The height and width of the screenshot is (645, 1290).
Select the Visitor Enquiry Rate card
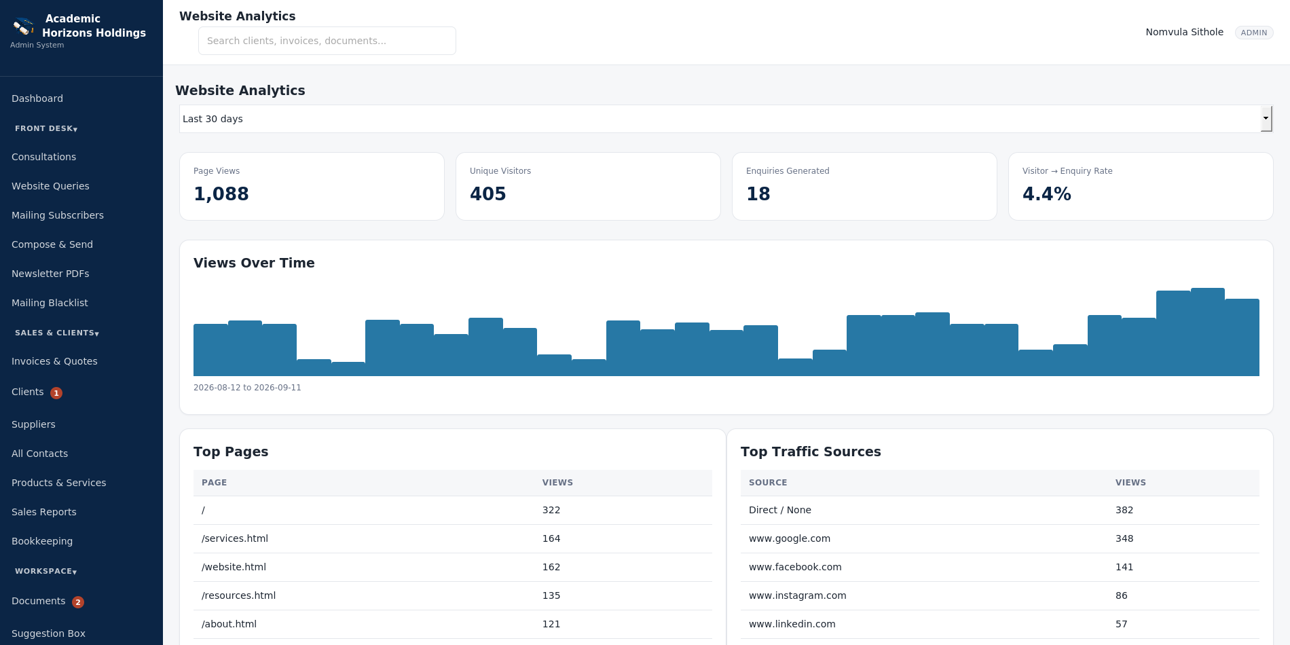(x=1141, y=186)
